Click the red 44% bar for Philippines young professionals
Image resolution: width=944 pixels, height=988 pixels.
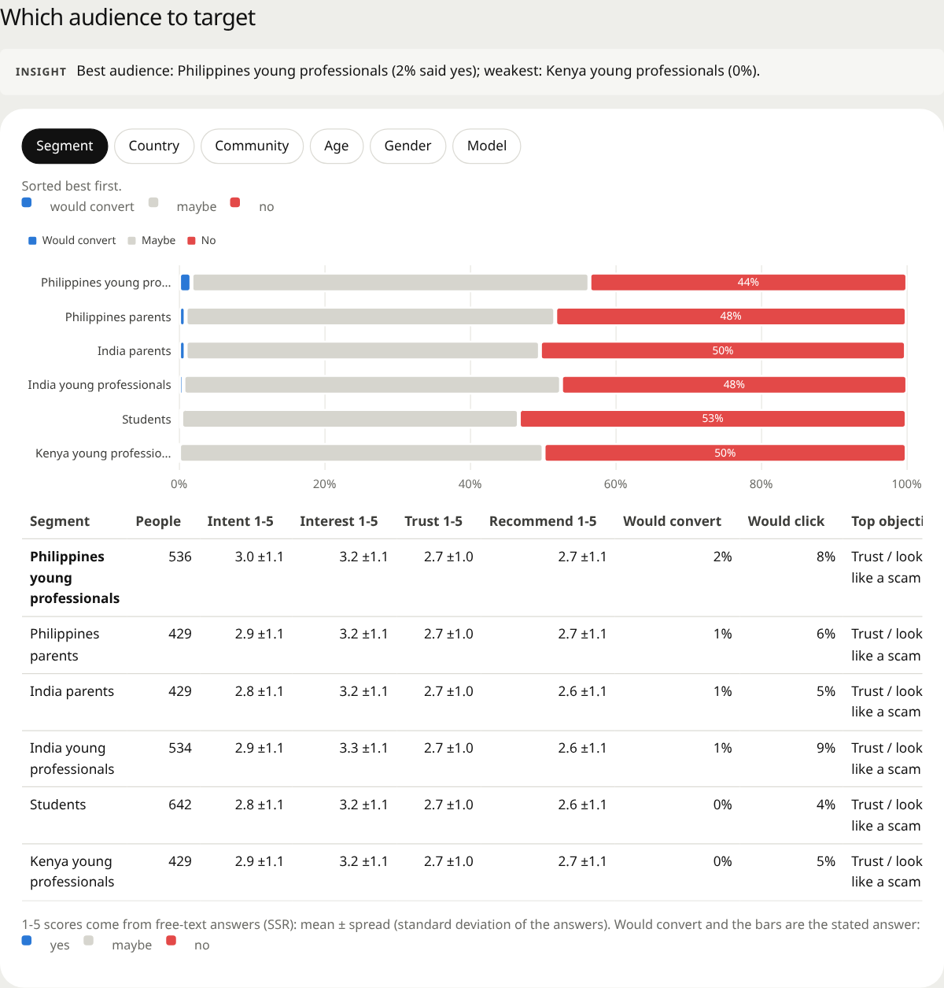pos(748,283)
